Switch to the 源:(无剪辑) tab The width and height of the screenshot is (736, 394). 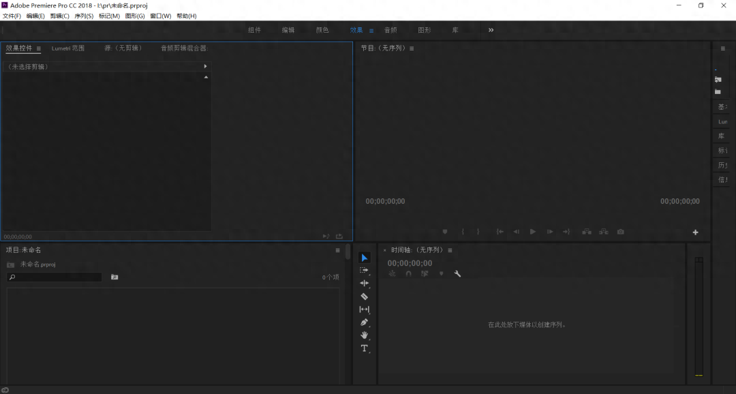point(123,48)
